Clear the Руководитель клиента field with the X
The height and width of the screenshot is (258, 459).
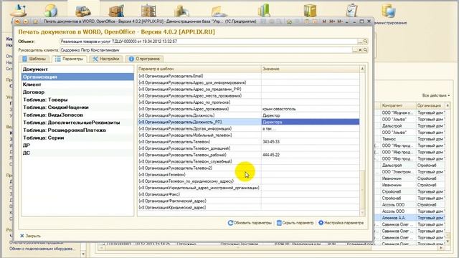pyautogui.click(x=360, y=50)
